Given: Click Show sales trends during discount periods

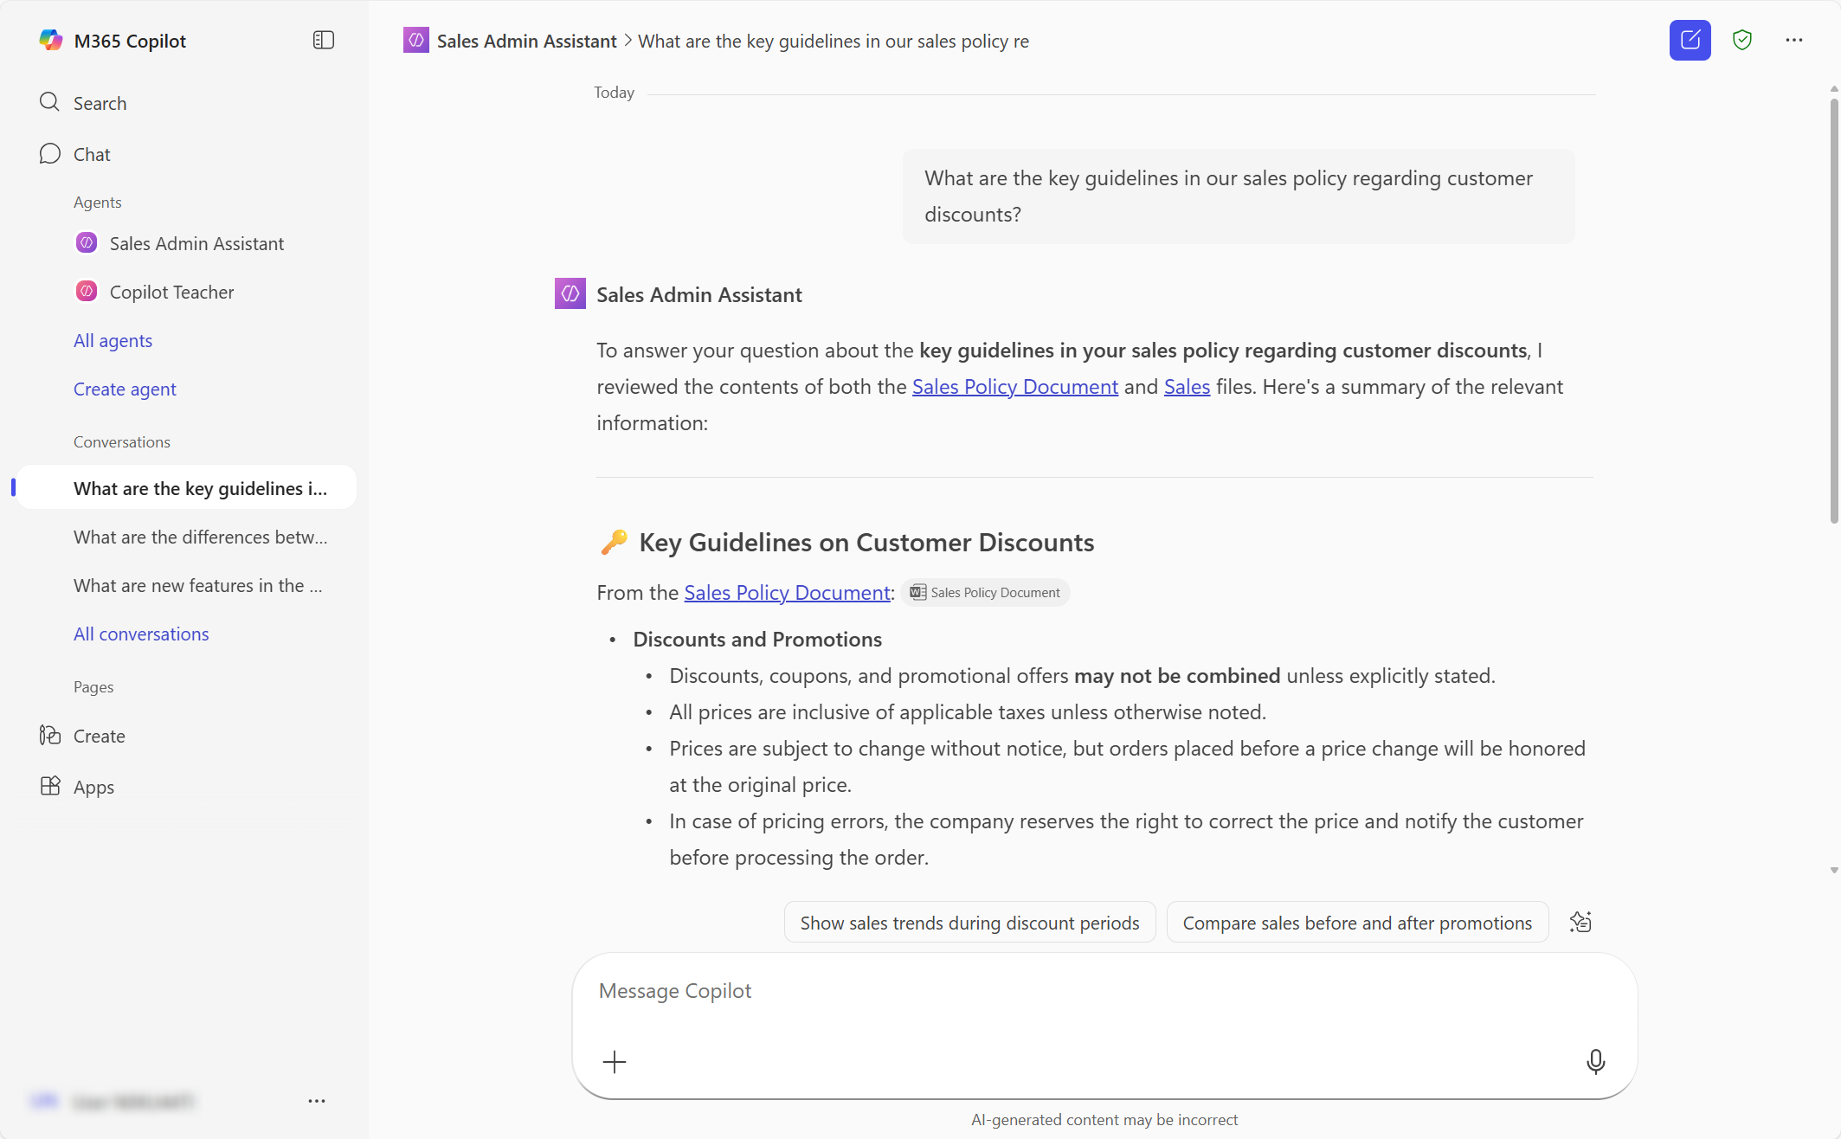Looking at the screenshot, I should click(969, 923).
